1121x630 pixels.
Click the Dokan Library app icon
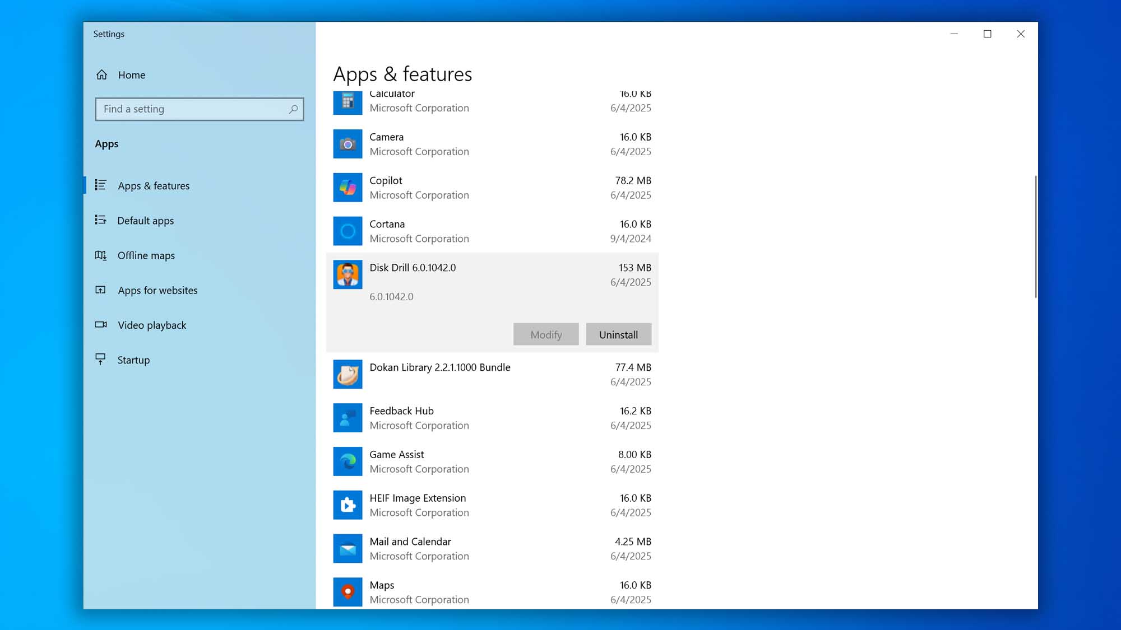[348, 375]
